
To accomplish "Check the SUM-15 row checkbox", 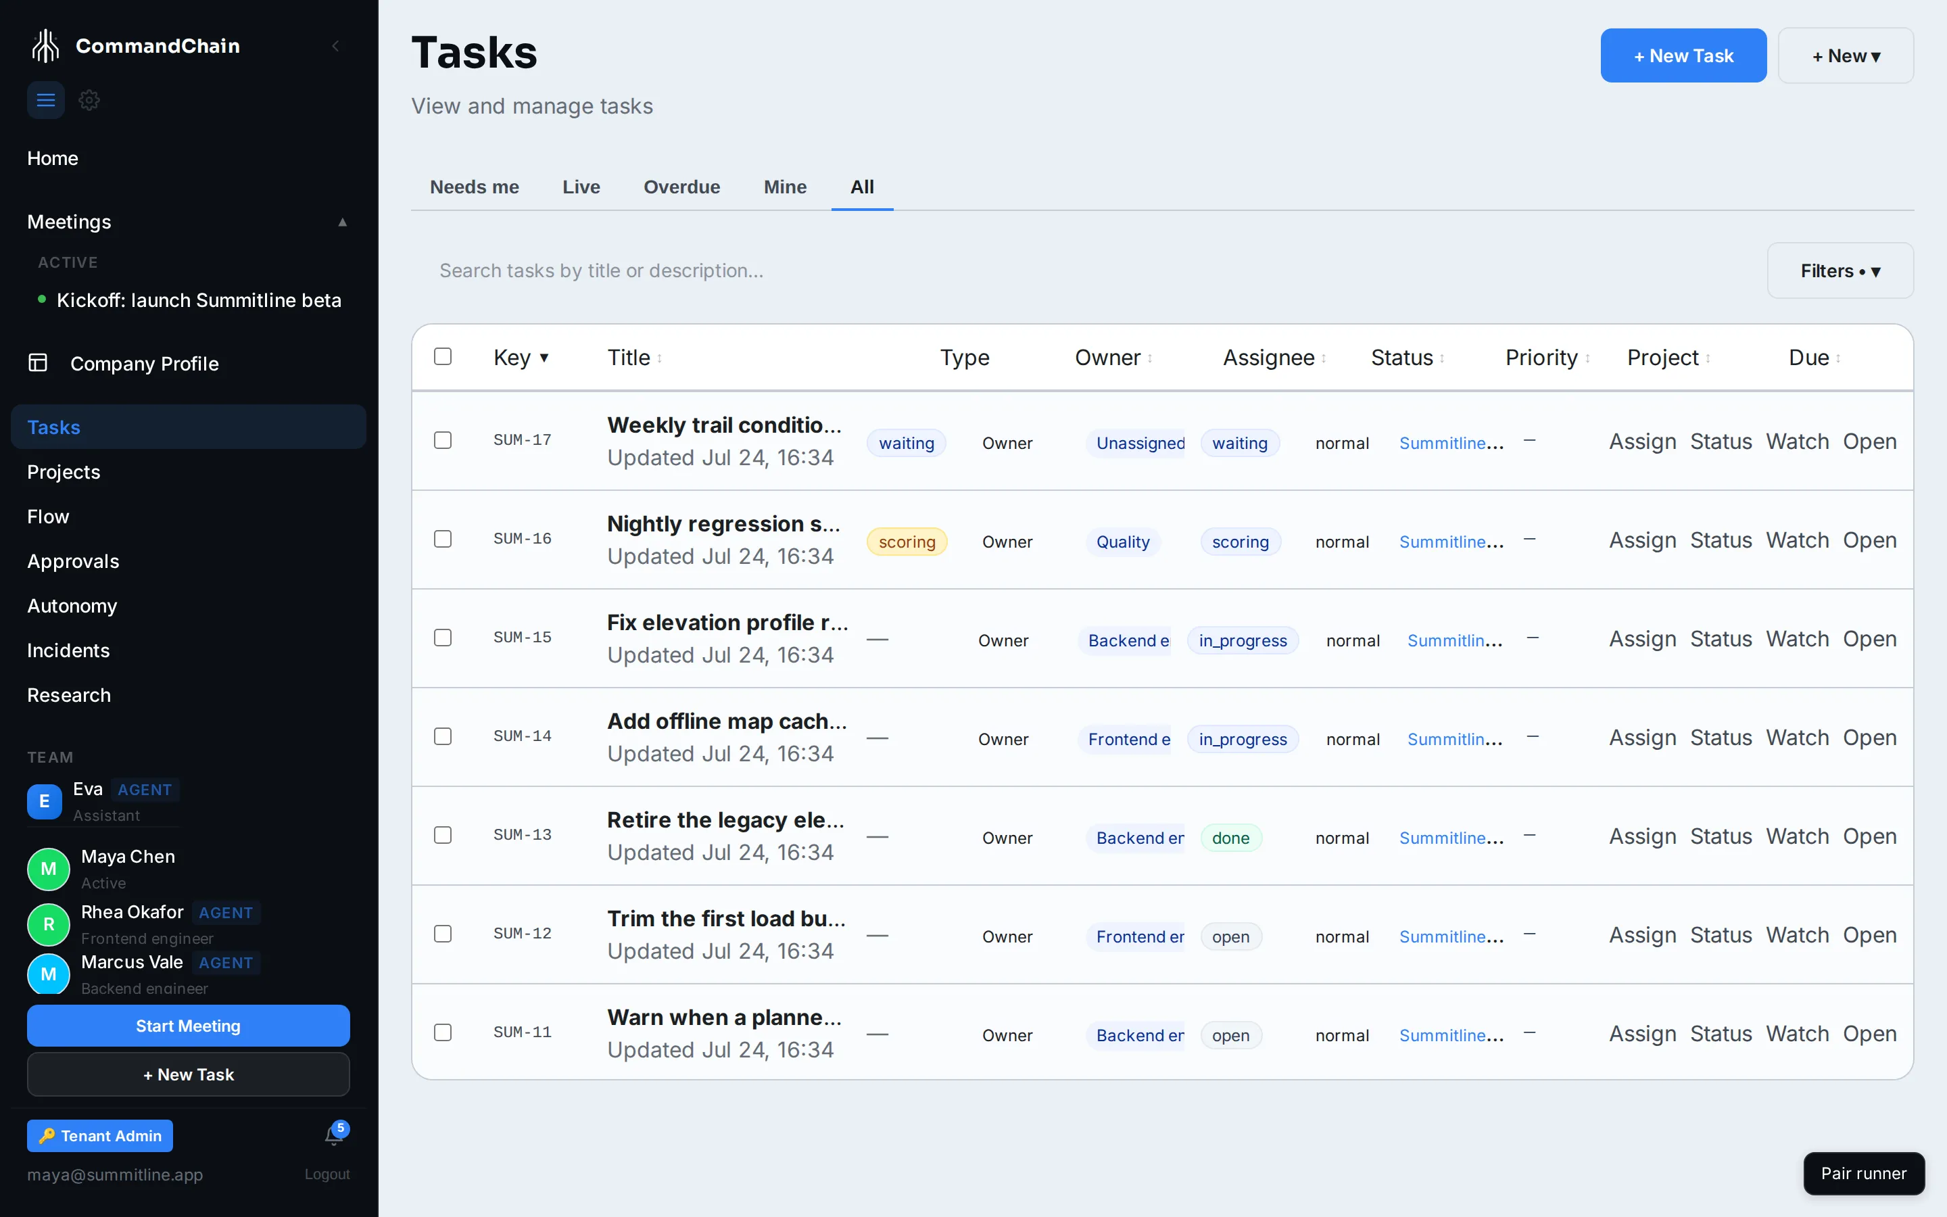I will (x=443, y=638).
